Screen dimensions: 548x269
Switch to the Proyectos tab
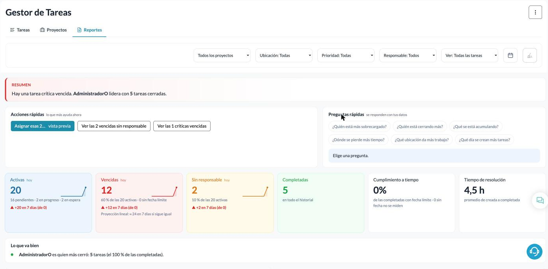[53, 30]
